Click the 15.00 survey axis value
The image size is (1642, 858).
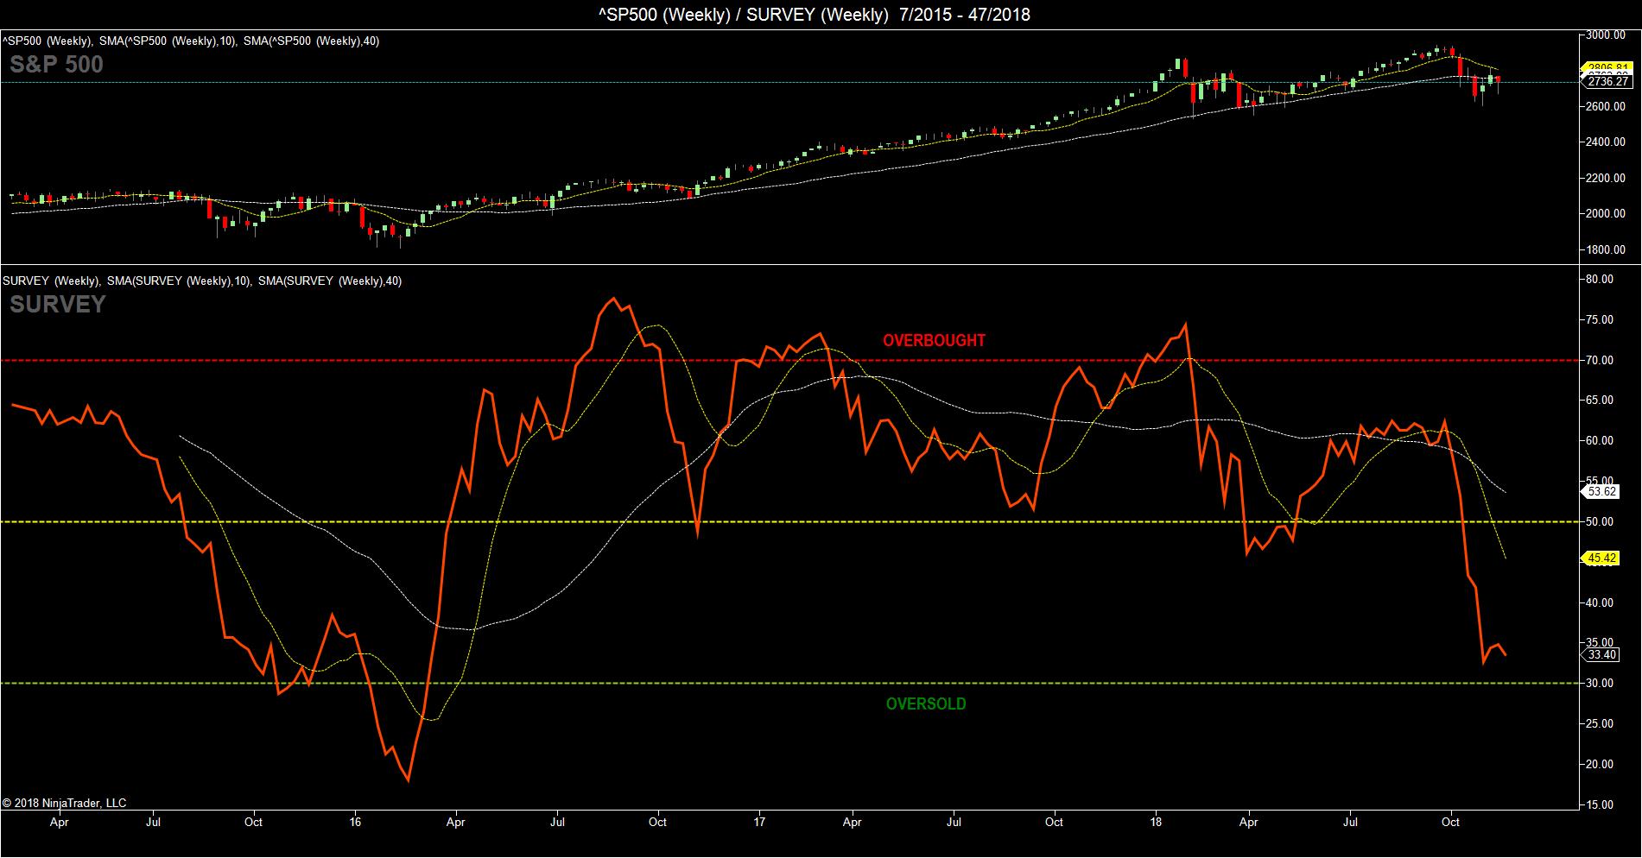click(x=1601, y=804)
